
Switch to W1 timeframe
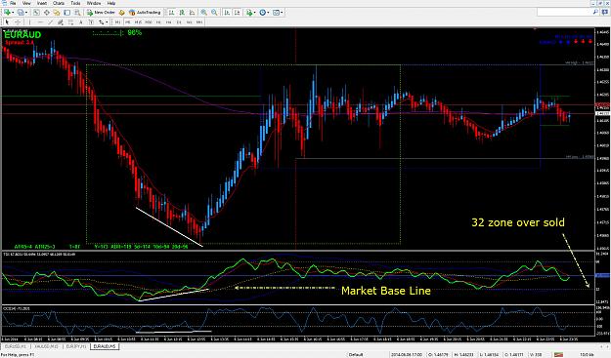(189, 22)
